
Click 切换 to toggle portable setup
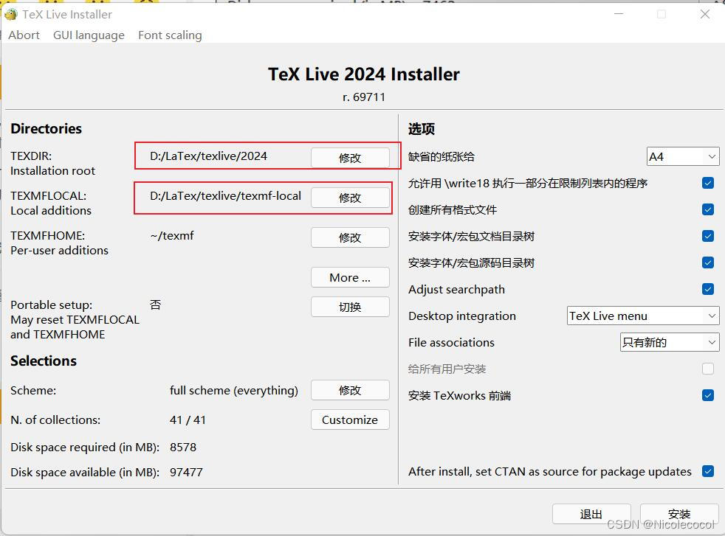click(350, 307)
